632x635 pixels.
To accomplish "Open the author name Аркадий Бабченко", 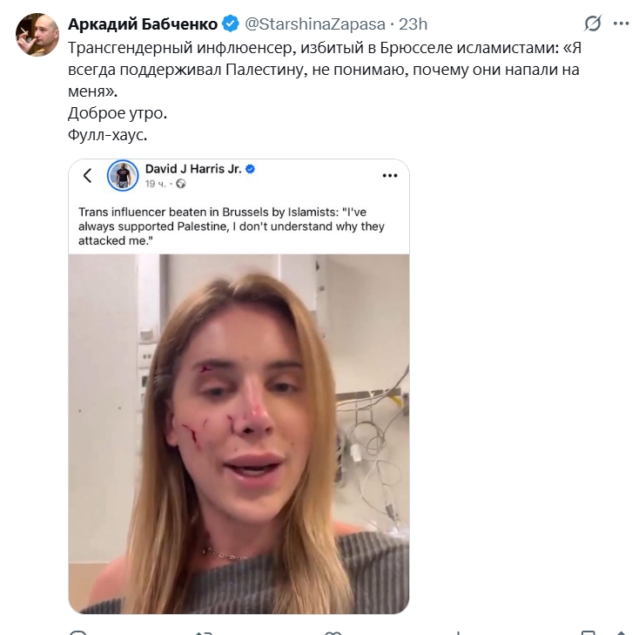I will point(143,24).
